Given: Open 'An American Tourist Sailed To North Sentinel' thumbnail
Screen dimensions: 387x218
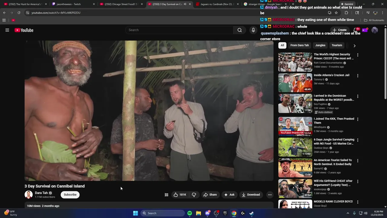Looking at the screenshot, I should pos(295,168).
